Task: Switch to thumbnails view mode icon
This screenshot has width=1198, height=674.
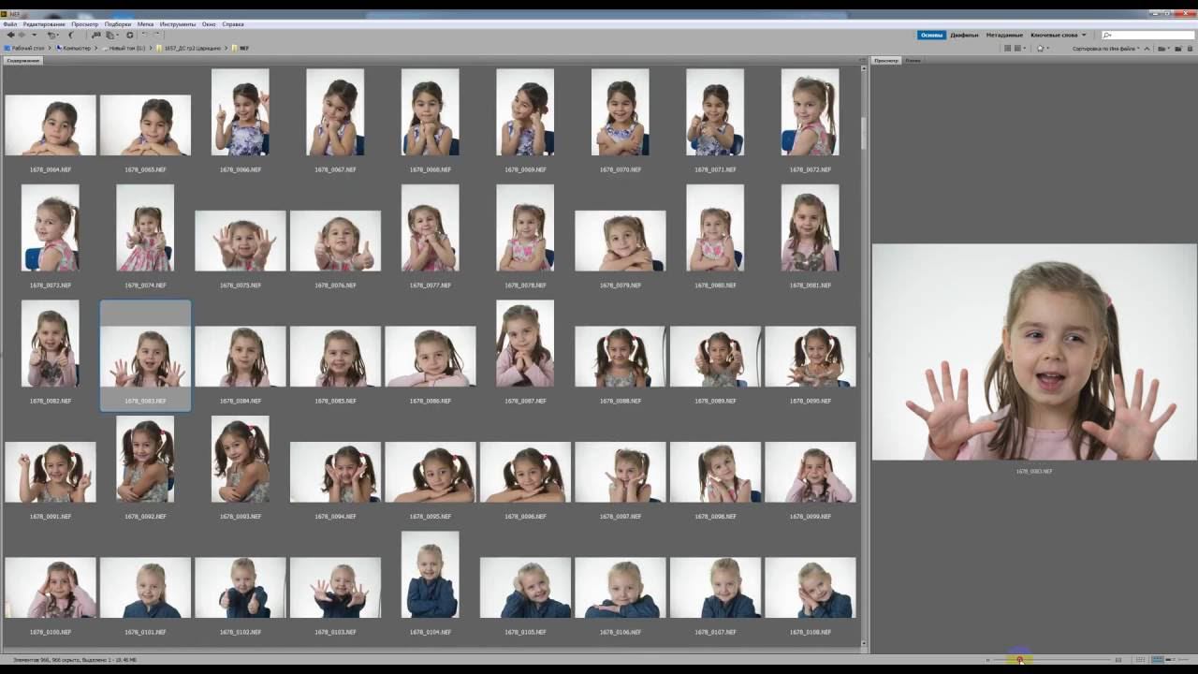Action: click(x=1158, y=660)
